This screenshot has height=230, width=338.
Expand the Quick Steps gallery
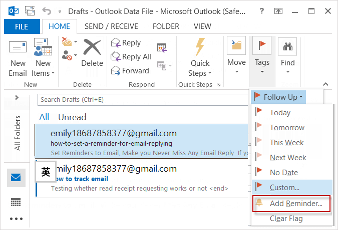[x=200, y=57]
